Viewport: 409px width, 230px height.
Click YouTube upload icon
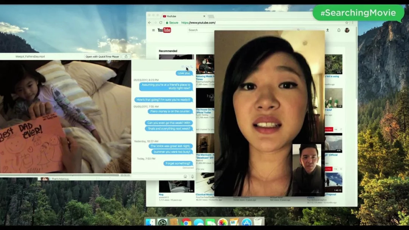pos(327,30)
